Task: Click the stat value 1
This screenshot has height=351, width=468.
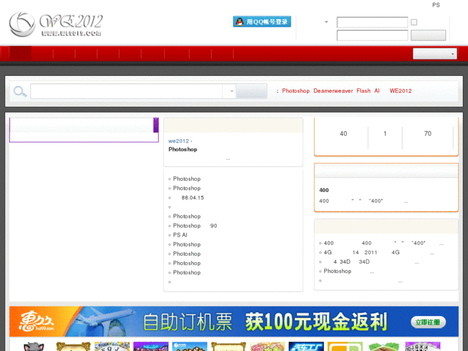Action: tap(385, 133)
